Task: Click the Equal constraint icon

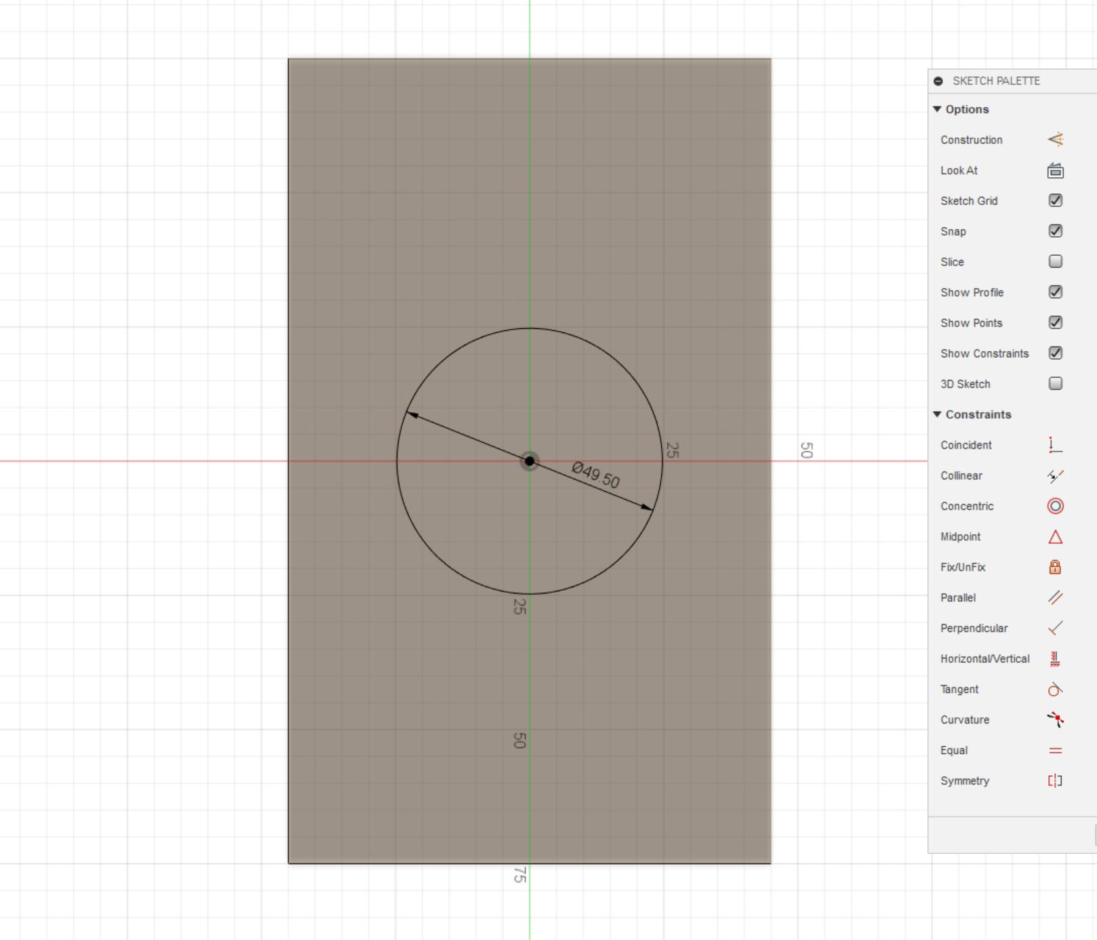Action: (x=1055, y=750)
